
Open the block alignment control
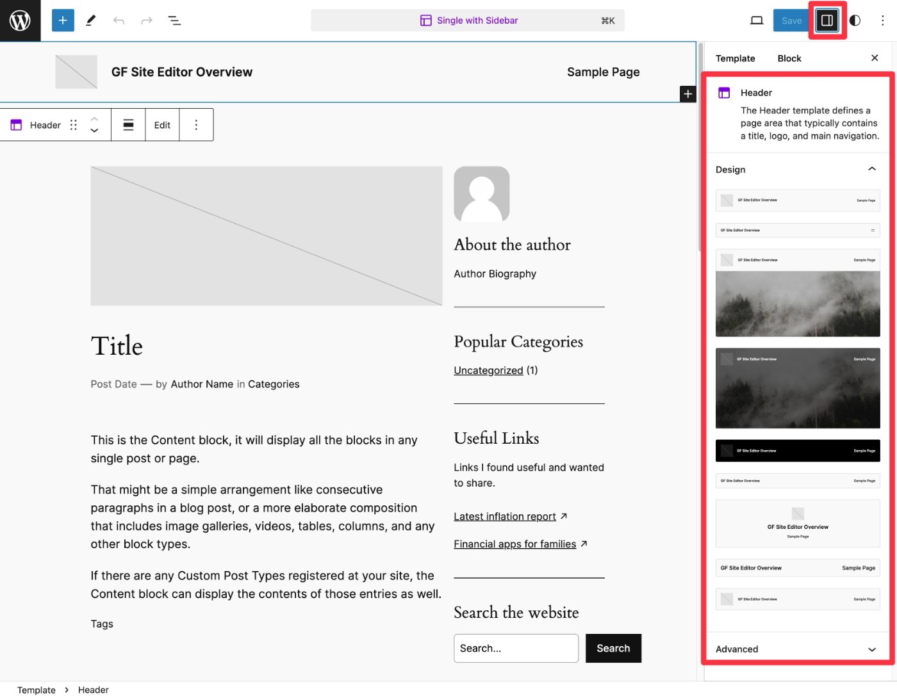click(x=128, y=125)
